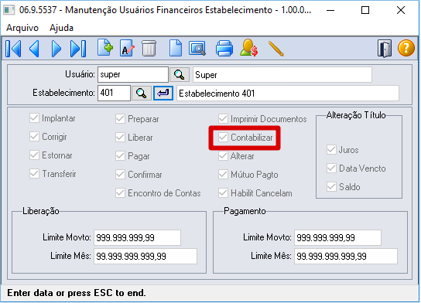Click the Alteração Título group label
Viewport: 421px width, 303px height.
click(356, 115)
